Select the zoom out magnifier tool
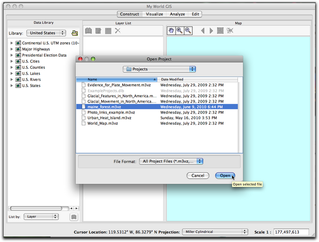This screenshot has width=319, height=242. [188, 31]
